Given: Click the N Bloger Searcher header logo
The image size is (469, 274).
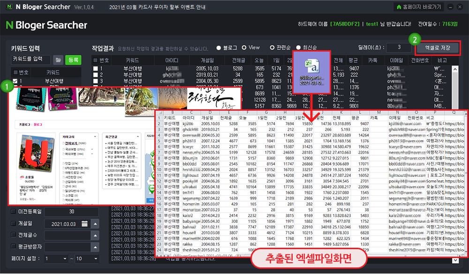Looking at the screenshot, I should point(46,25).
